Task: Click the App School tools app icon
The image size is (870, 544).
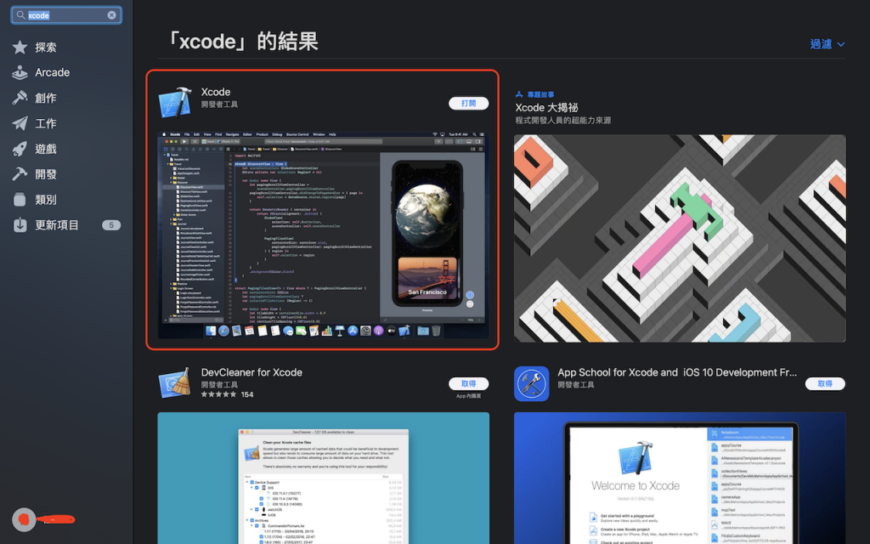Action: tap(532, 383)
